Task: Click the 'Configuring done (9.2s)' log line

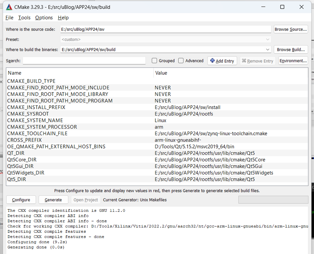Action: coord(37,242)
